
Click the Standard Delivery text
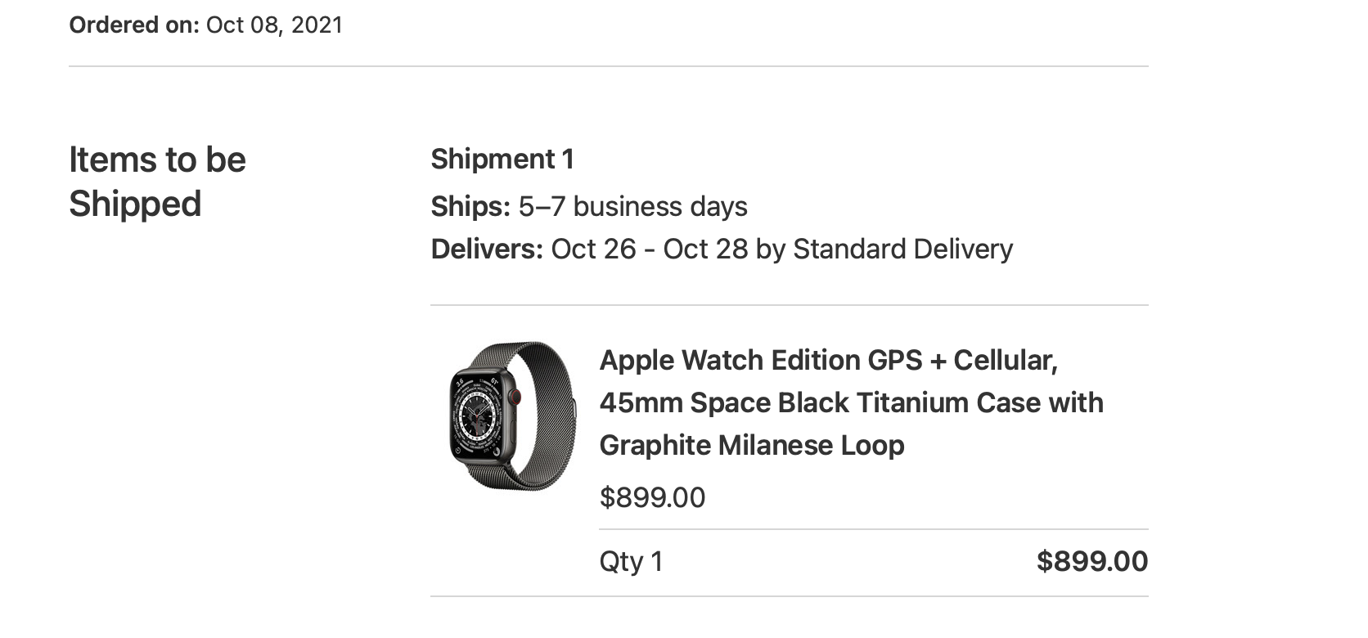coord(902,249)
